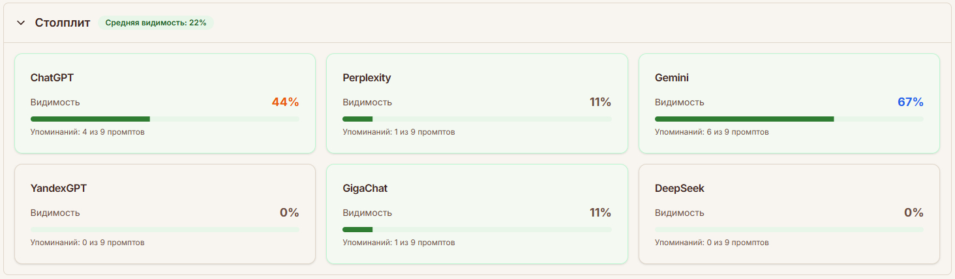Click the GigaChat visibility progress bar

pyautogui.click(x=477, y=230)
